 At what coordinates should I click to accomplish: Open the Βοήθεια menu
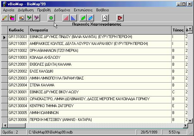[x=103, y=10]
